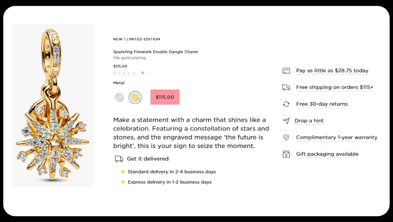393x222 pixels.
Task: Open Pay as little as $28.75 today
Action: click(332, 71)
